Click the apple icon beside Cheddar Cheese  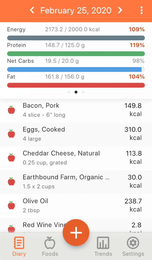point(11,157)
